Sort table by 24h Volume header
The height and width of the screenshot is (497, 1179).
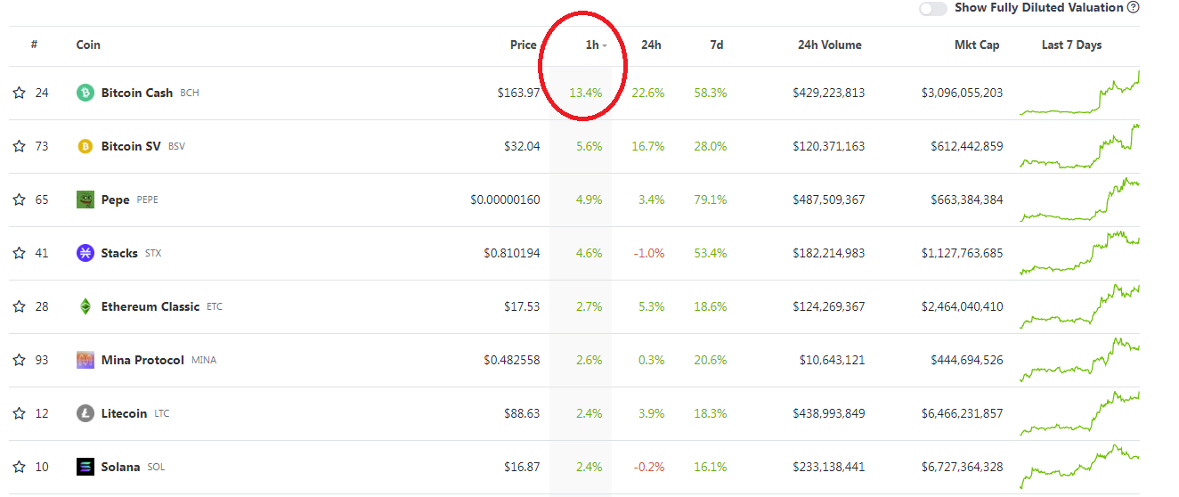pos(830,45)
